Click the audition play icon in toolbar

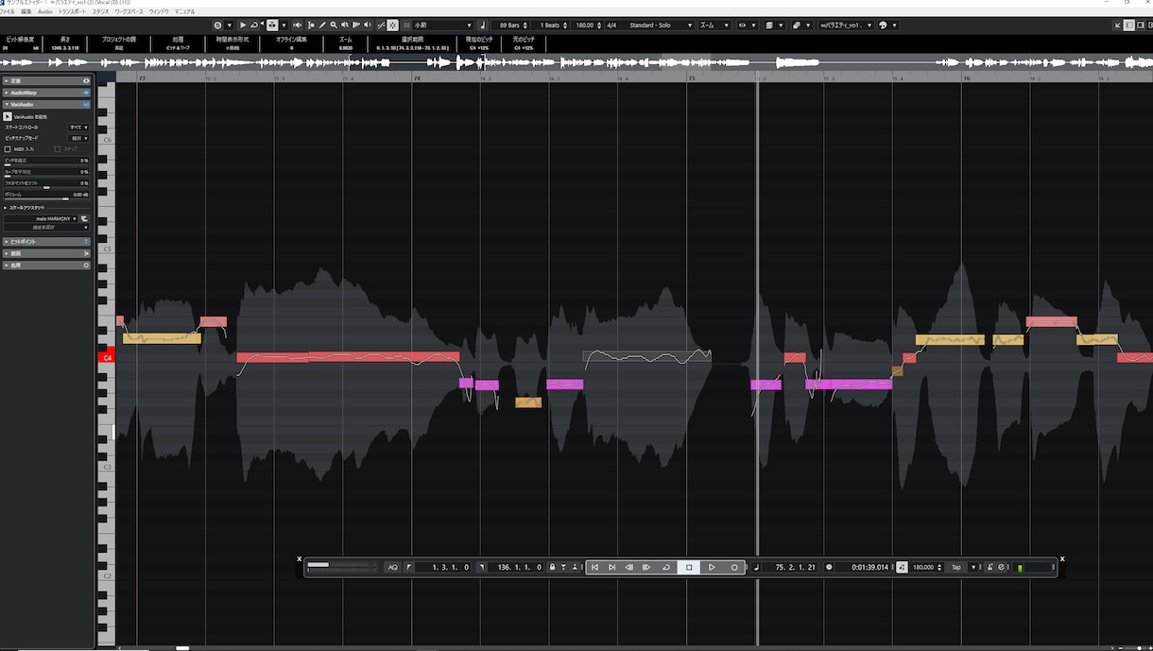(243, 25)
